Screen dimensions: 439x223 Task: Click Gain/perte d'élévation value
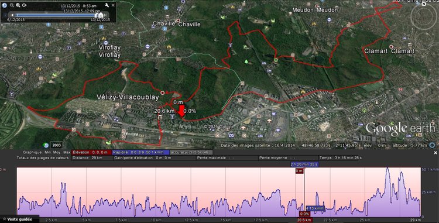point(154,158)
